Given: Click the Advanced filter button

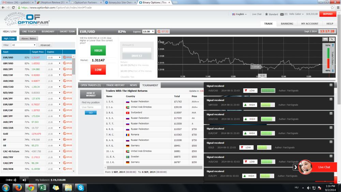Looking at the screenshot, I should tap(45, 45).
